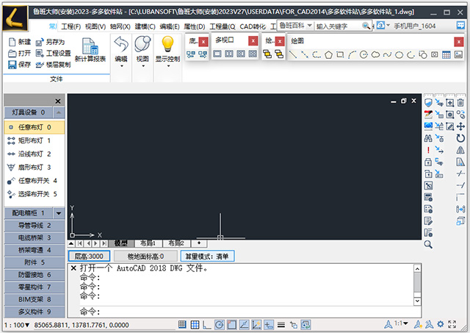Click the 层高:3000 button

(89, 257)
